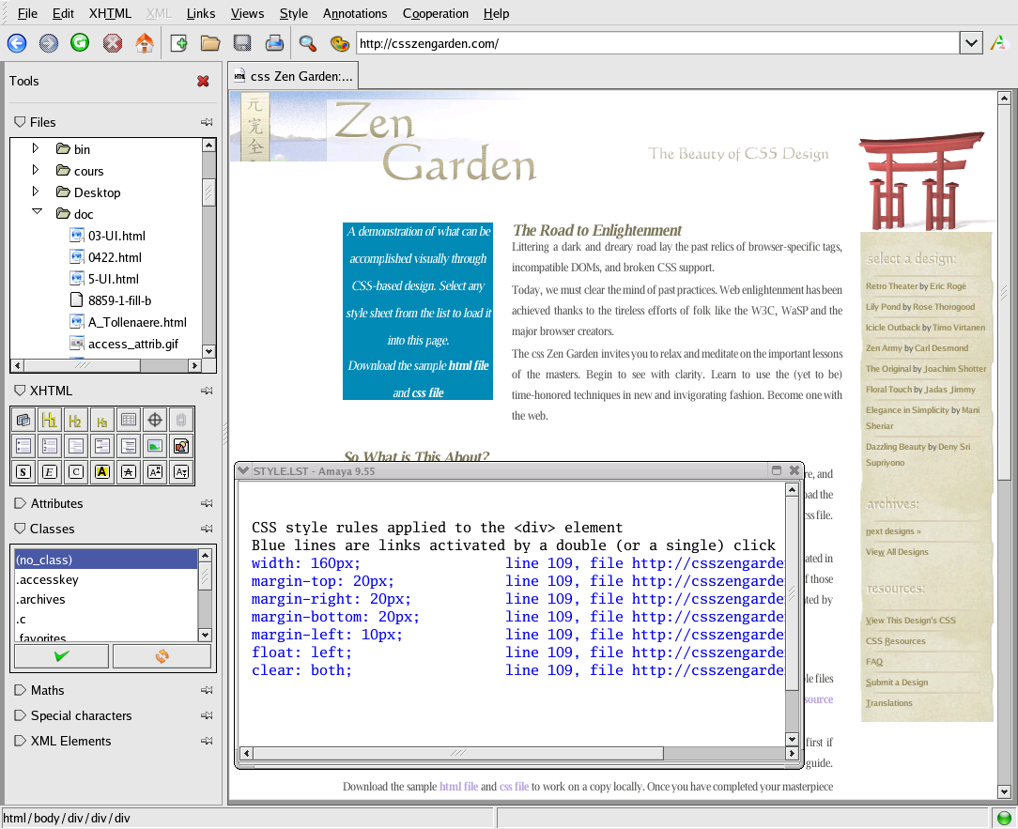Image resolution: width=1018 pixels, height=829 pixels.
Task: Apply strikethrough with the crossed A icon
Action: point(129,472)
